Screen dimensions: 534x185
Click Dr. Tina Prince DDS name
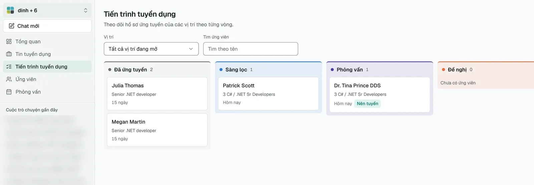[x=357, y=86]
